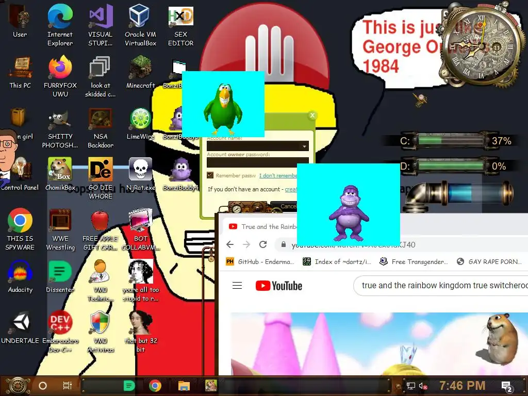Open the BonziBuddy4 desktop icon
Image resolution: width=528 pixels, height=396 pixels.
coord(181,174)
